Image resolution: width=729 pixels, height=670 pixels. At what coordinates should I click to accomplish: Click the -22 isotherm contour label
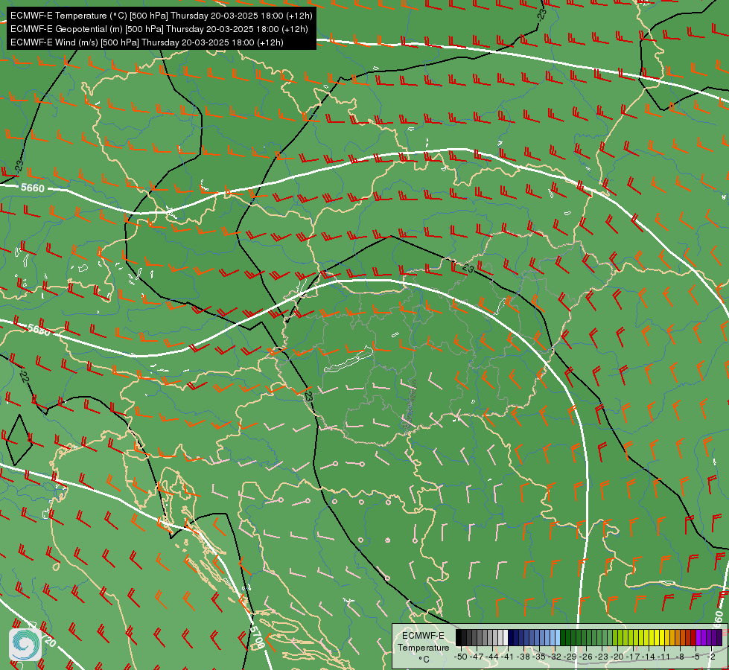pos(25,376)
